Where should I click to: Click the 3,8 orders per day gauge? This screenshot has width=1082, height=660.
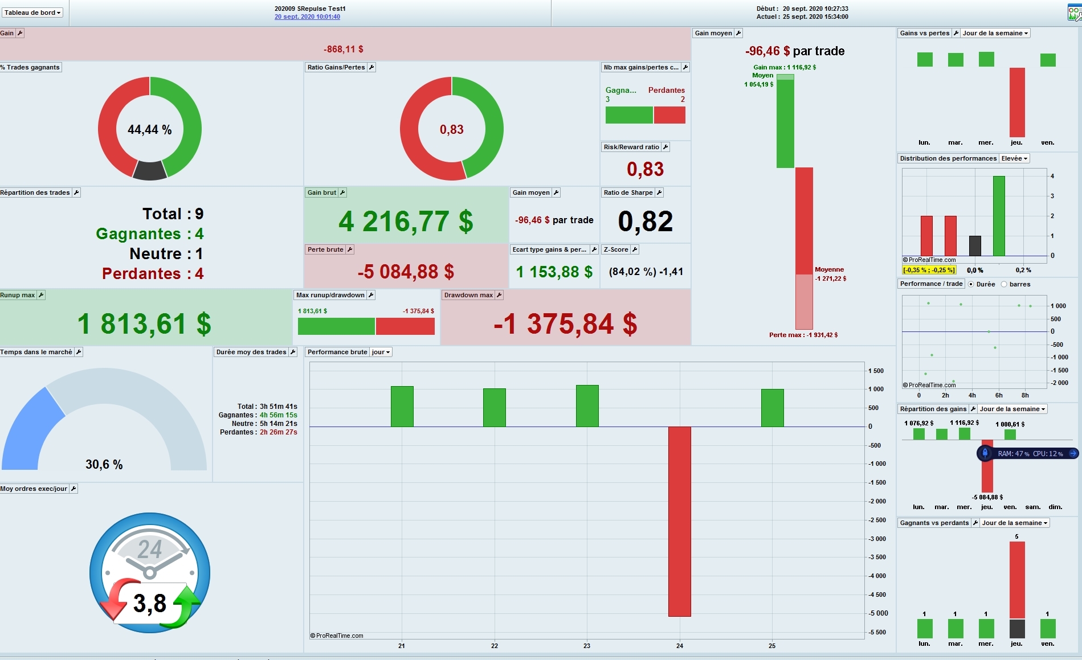[x=150, y=573]
